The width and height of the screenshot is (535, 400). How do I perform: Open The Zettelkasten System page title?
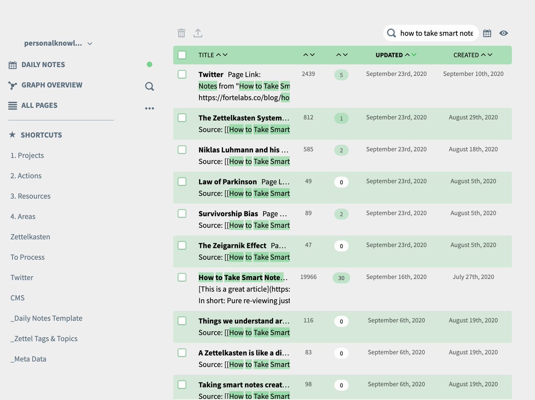pos(244,118)
